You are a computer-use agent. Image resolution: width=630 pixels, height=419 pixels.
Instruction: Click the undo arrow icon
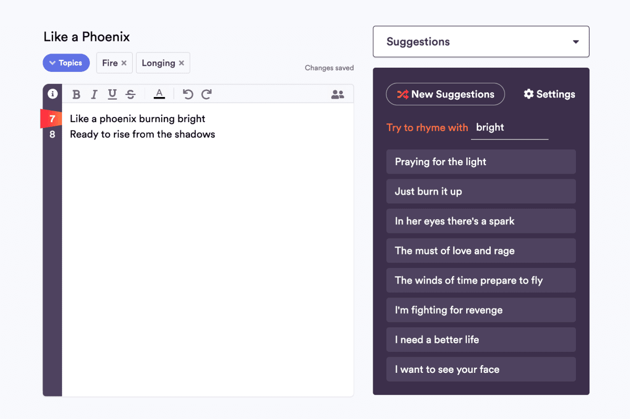[x=187, y=94]
